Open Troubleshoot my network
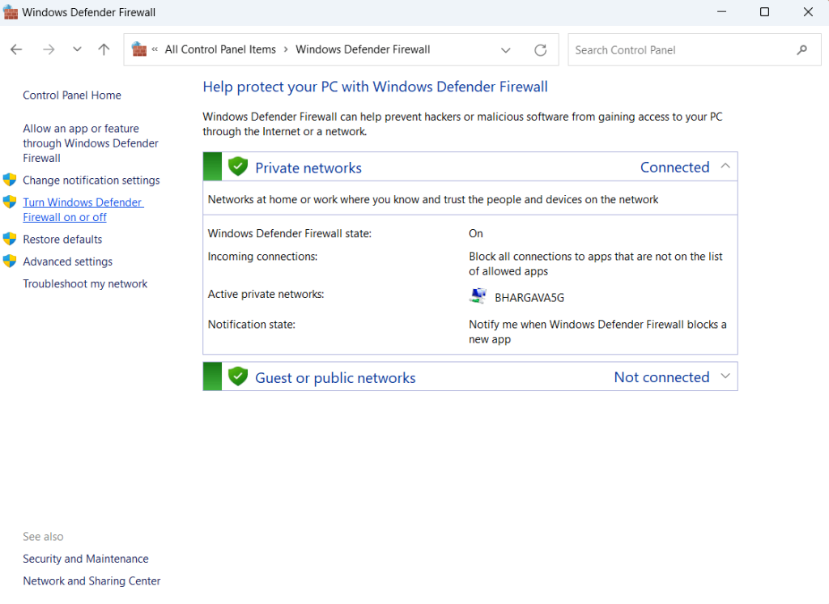Image resolution: width=829 pixels, height=604 pixels. [85, 283]
